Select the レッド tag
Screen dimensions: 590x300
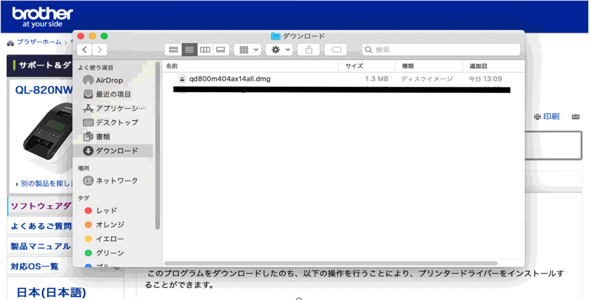(x=113, y=211)
